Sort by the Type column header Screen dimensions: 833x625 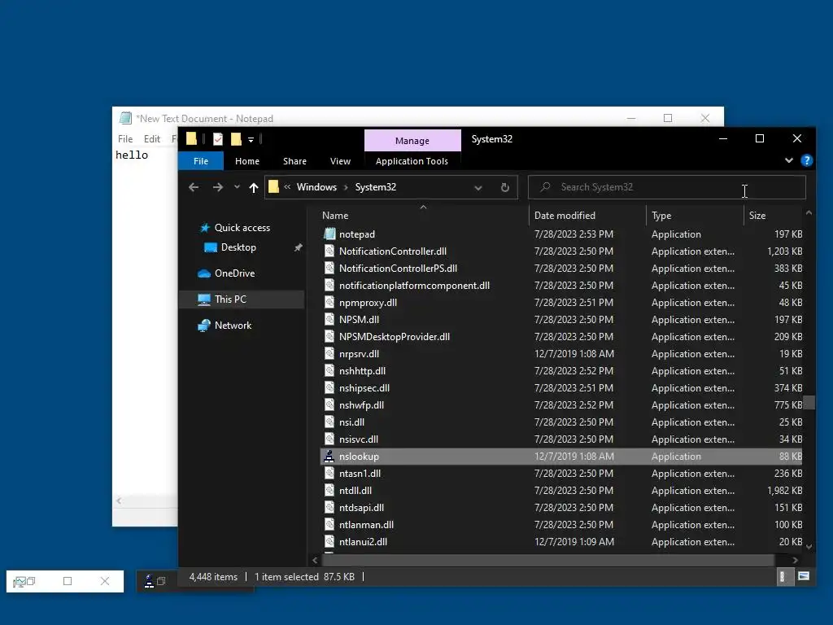coord(695,215)
